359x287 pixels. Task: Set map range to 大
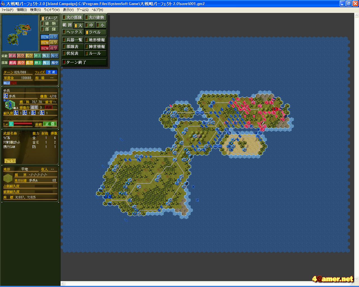79,25
